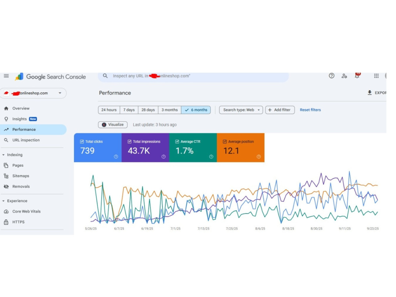Click the HTTPS padlock icon

tap(6, 222)
